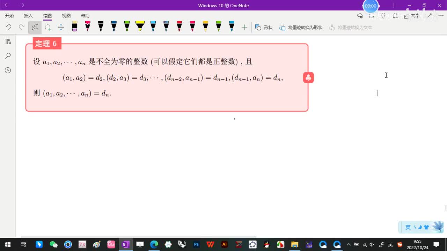This screenshot has height=251, width=447.
Task: Toggle 英 input mode on floating IME bar
Action: tap(408, 227)
